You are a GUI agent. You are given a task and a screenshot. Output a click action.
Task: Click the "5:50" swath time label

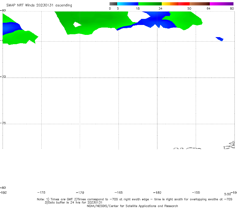click(x=227, y=194)
